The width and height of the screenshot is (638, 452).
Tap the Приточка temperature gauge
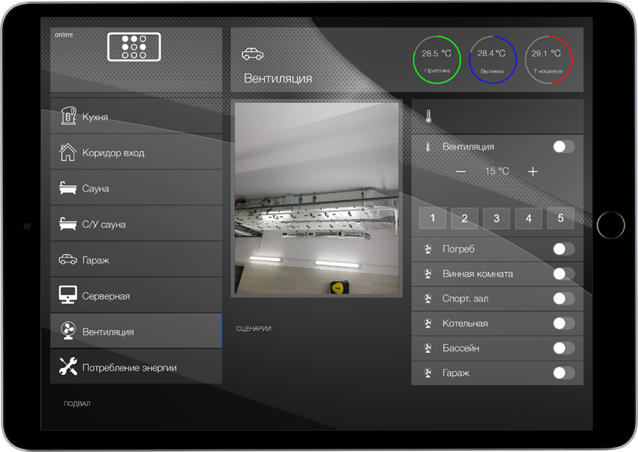click(x=437, y=59)
